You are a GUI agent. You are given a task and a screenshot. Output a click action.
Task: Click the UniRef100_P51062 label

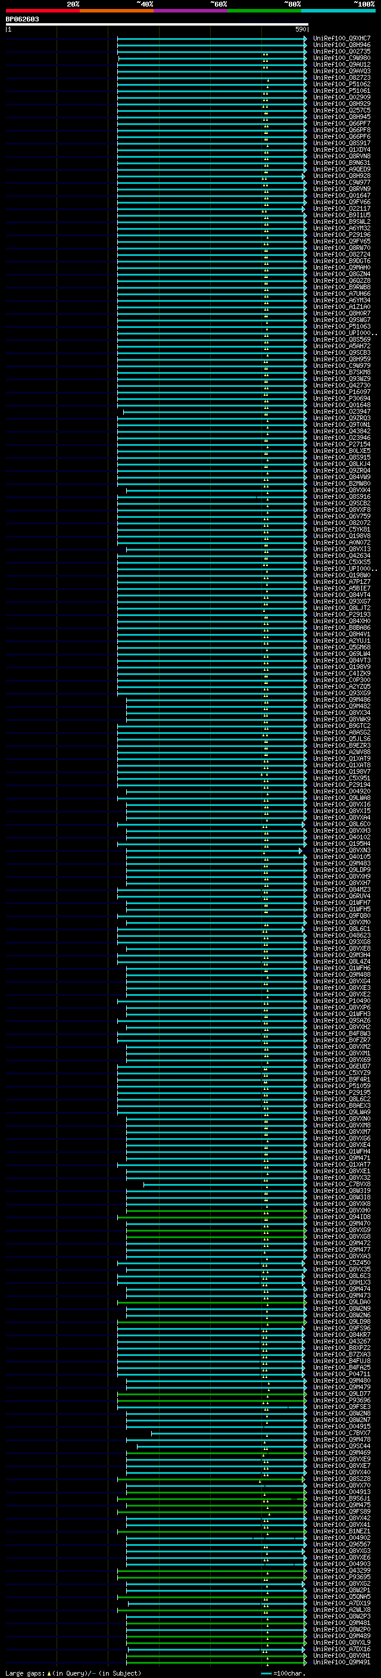pos(342,84)
